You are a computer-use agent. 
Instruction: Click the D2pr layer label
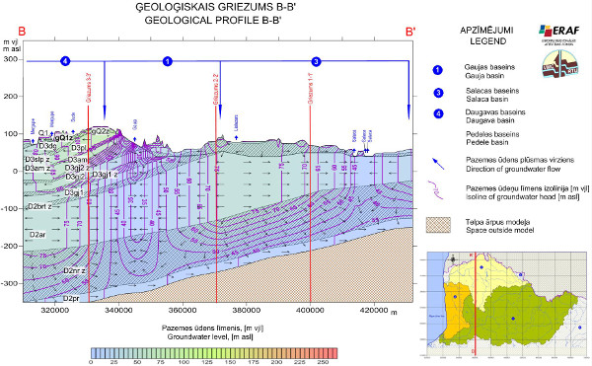[71, 299]
